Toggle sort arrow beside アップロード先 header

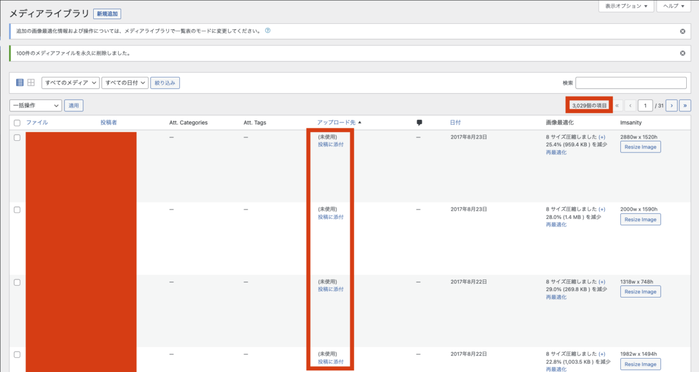(359, 123)
